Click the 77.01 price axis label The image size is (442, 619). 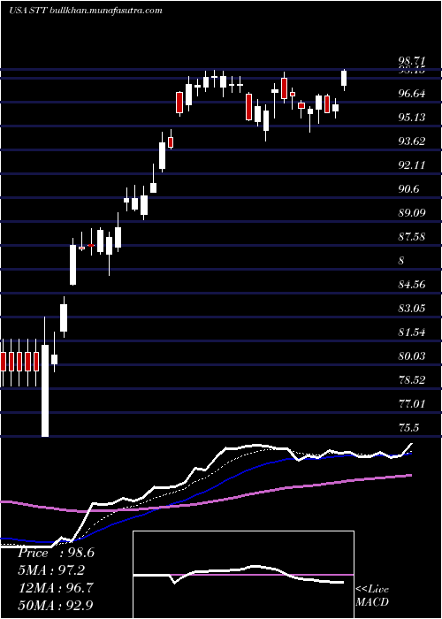(x=412, y=403)
